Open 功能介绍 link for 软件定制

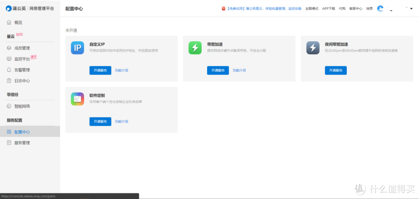121,122
